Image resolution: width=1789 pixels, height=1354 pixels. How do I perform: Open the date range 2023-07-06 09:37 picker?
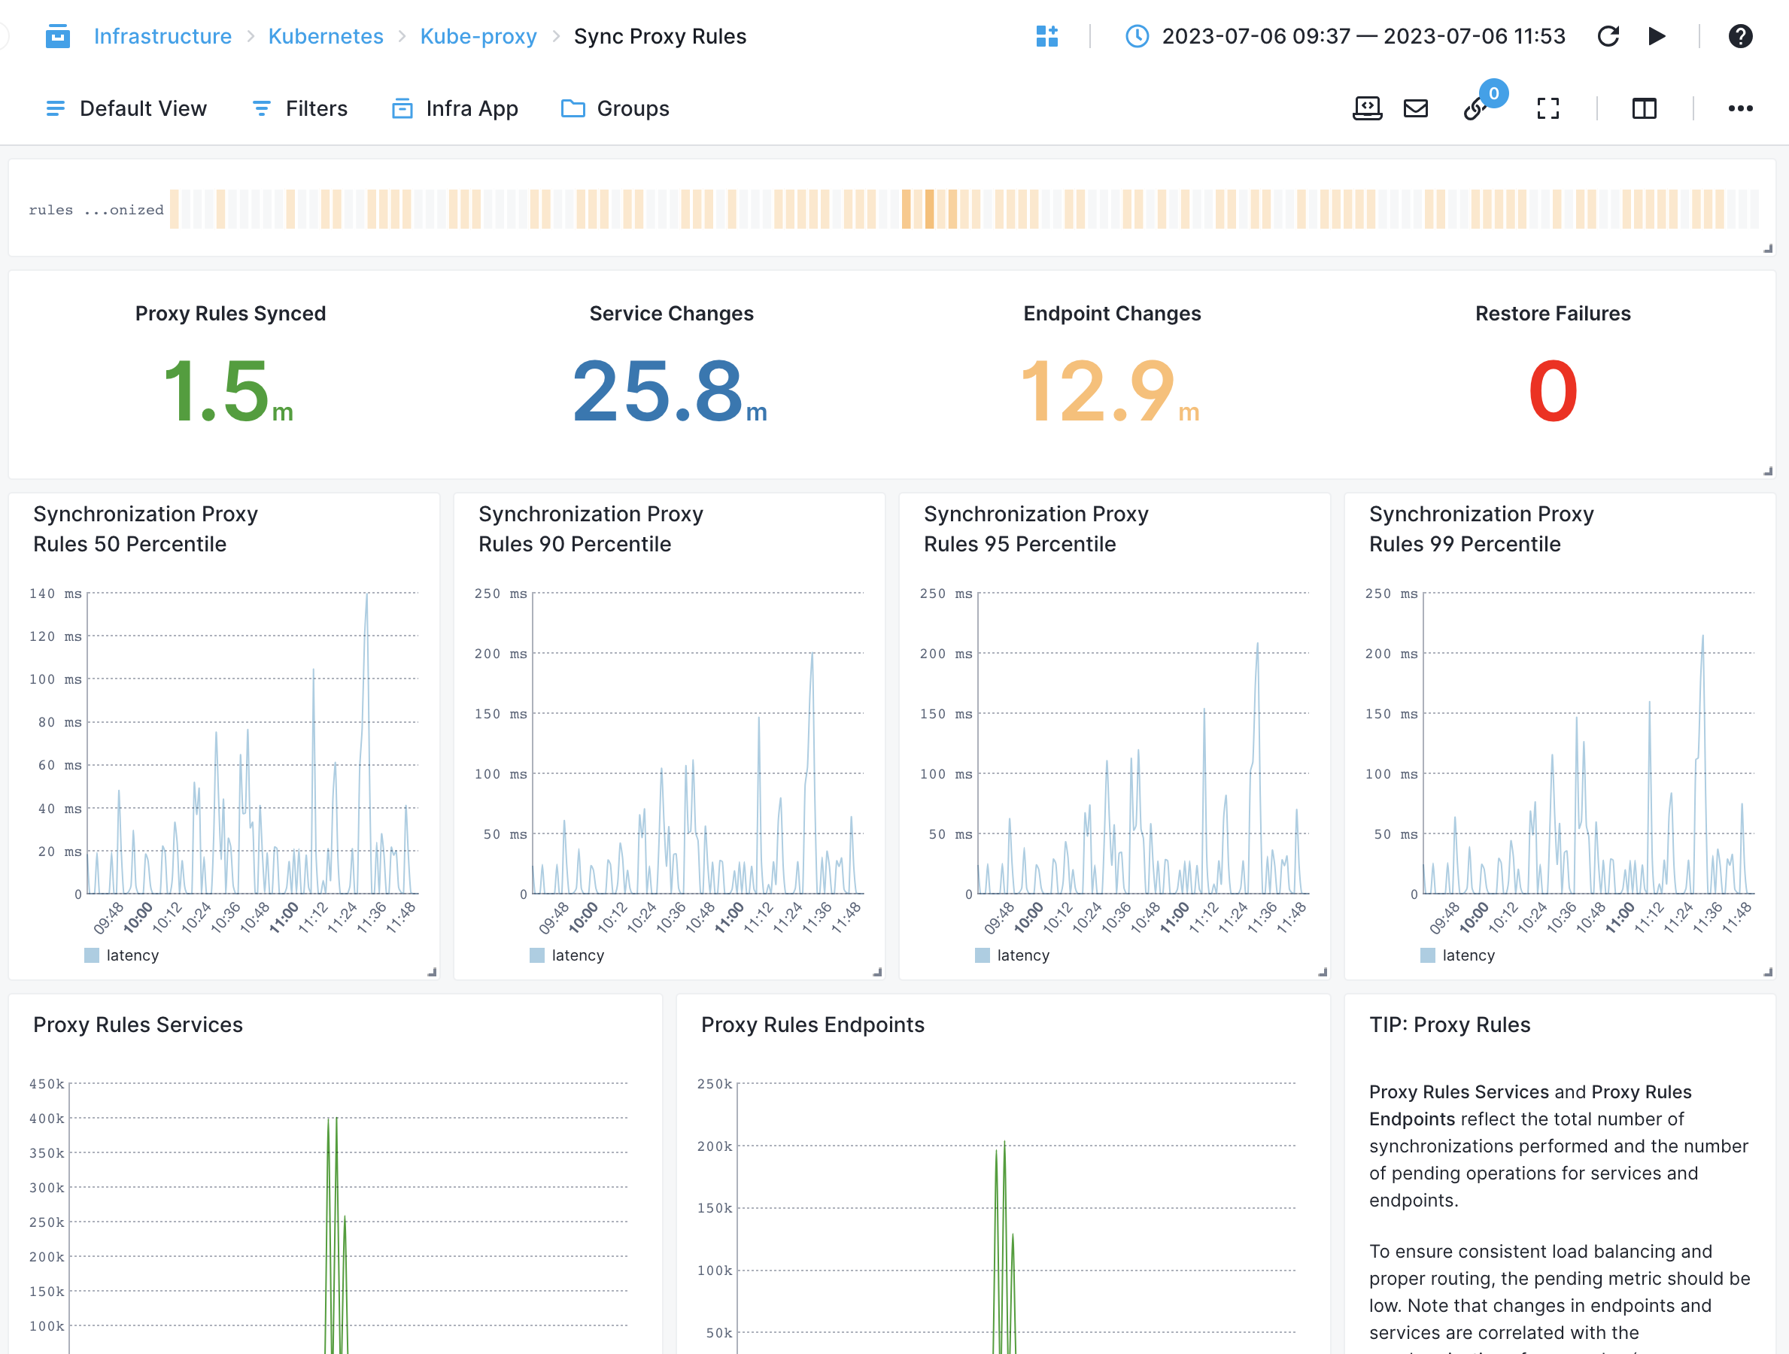[1362, 36]
